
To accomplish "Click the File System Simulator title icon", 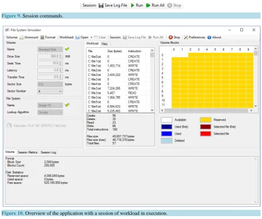I will click(x=7, y=30).
